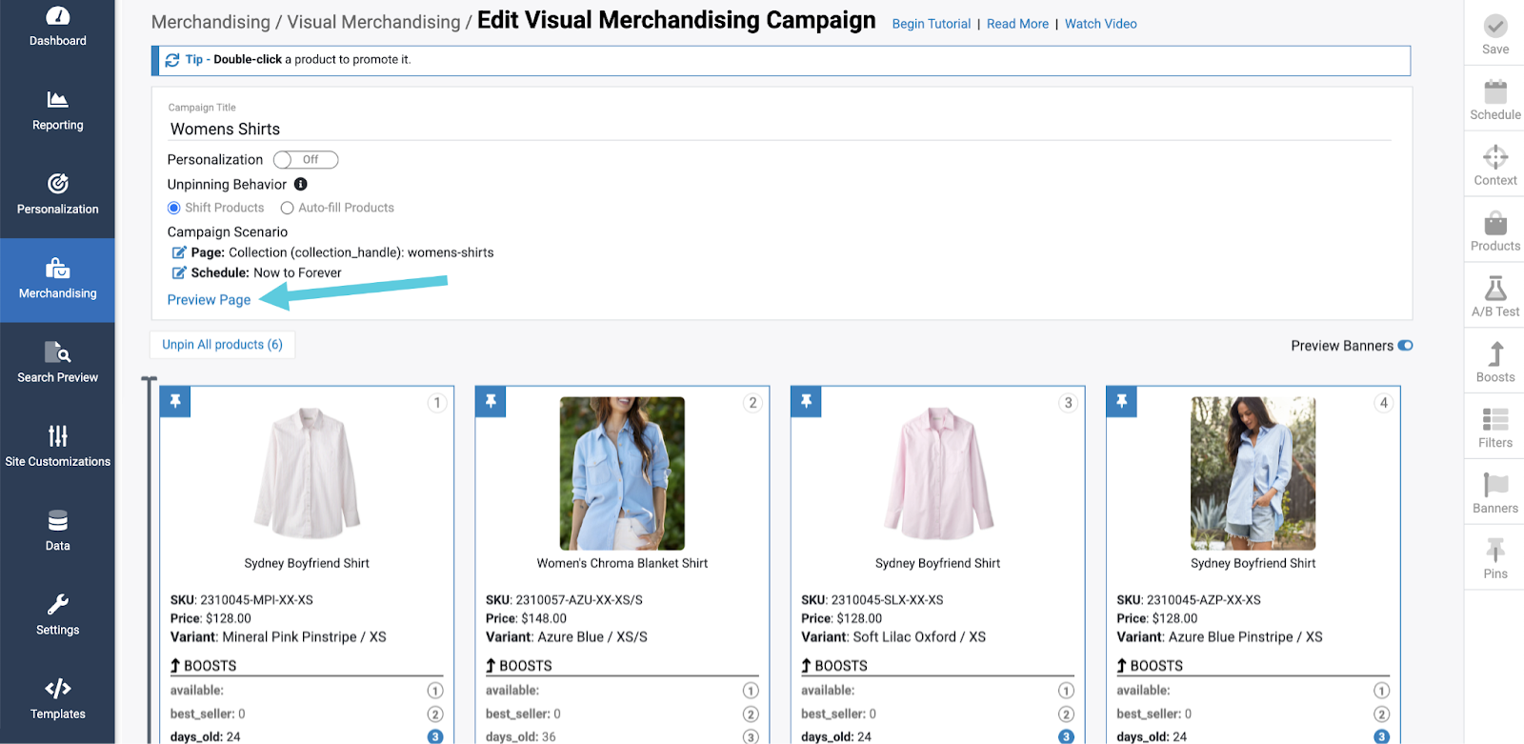1524x744 pixels.
Task: Disable the Preview Banners toggle
Action: click(x=1405, y=346)
